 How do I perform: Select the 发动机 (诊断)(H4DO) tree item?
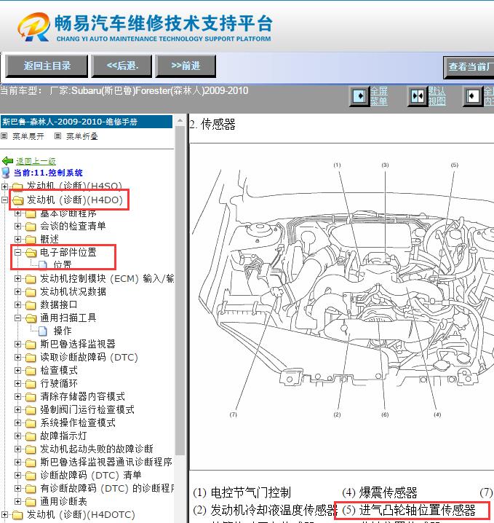[75, 200]
